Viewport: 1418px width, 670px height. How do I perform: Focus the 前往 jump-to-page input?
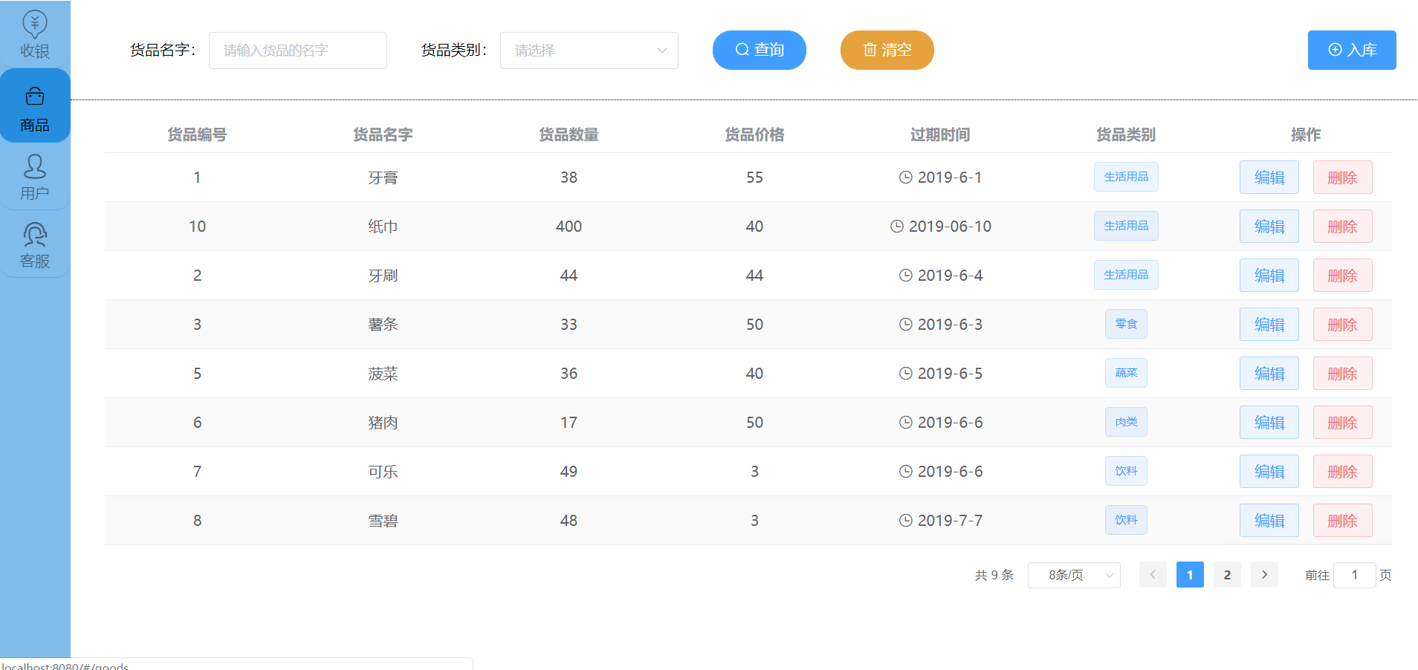tap(1355, 575)
